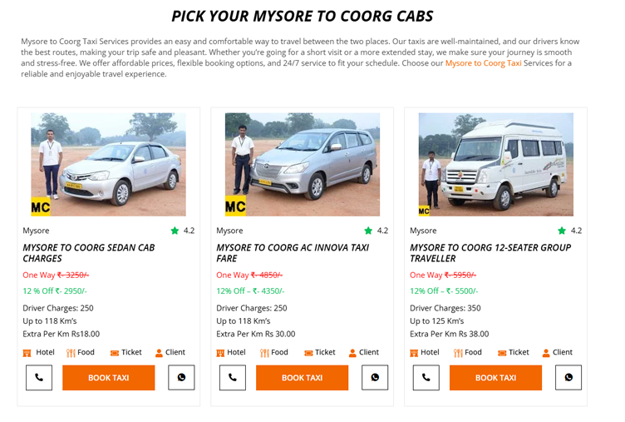Viewport: 625px width, 422px height.
Task: Click the Ticket icon on Traveller card
Action: 502,353
